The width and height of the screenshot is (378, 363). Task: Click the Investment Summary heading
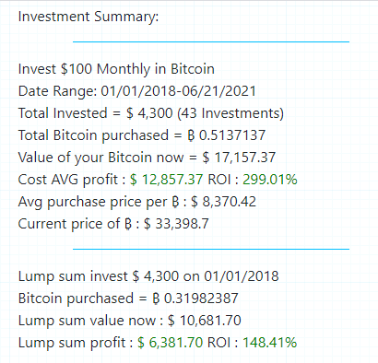pos(89,17)
